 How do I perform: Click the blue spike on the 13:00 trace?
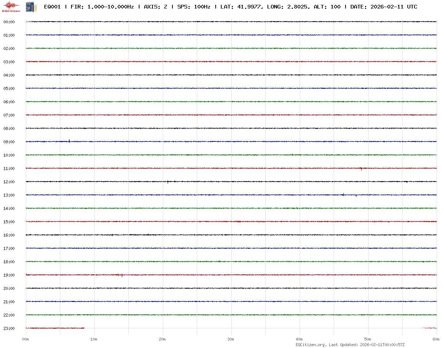click(343, 194)
